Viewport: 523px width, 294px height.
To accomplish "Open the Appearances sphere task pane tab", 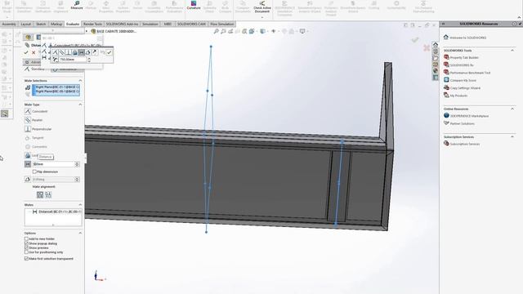I will click(x=436, y=71).
